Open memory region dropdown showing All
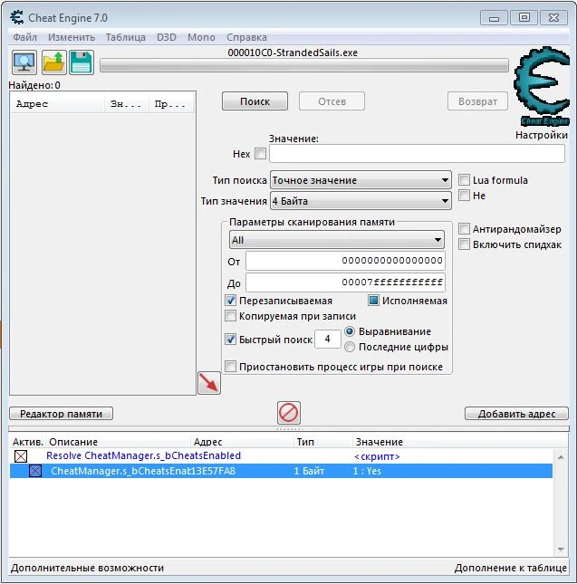This screenshot has width=577, height=584. click(x=337, y=240)
